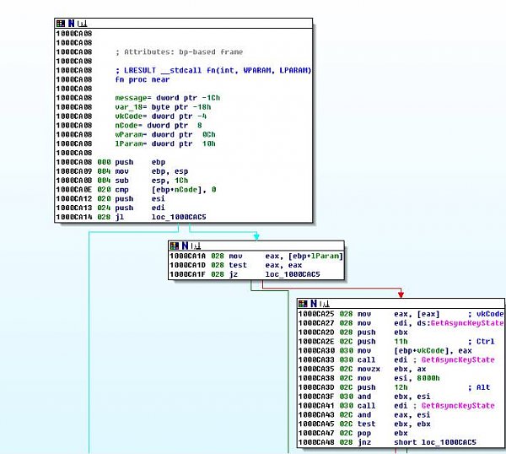Screen dimensions: 506x454
Task: Click the 'push ebx' instruction
Action: [383, 332]
